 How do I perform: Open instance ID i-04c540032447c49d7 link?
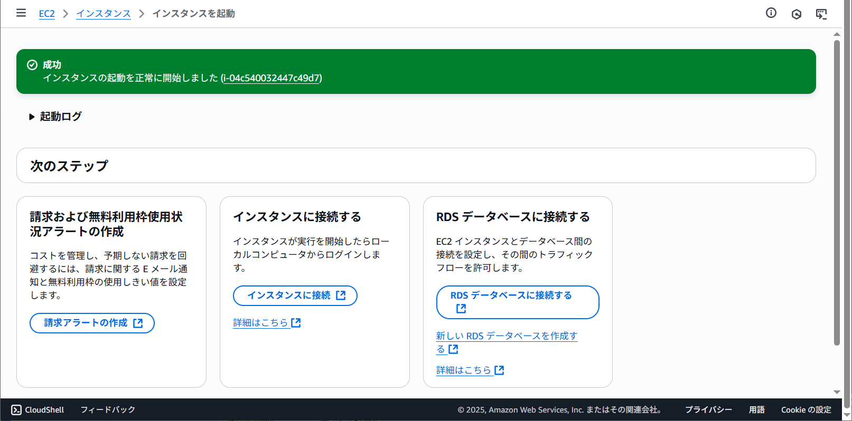click(271, 78)
